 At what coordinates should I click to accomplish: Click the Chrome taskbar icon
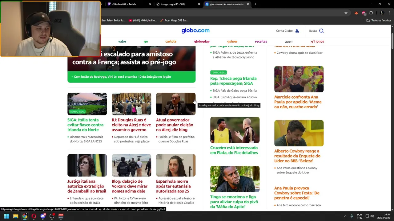click(x=25, y=216)
